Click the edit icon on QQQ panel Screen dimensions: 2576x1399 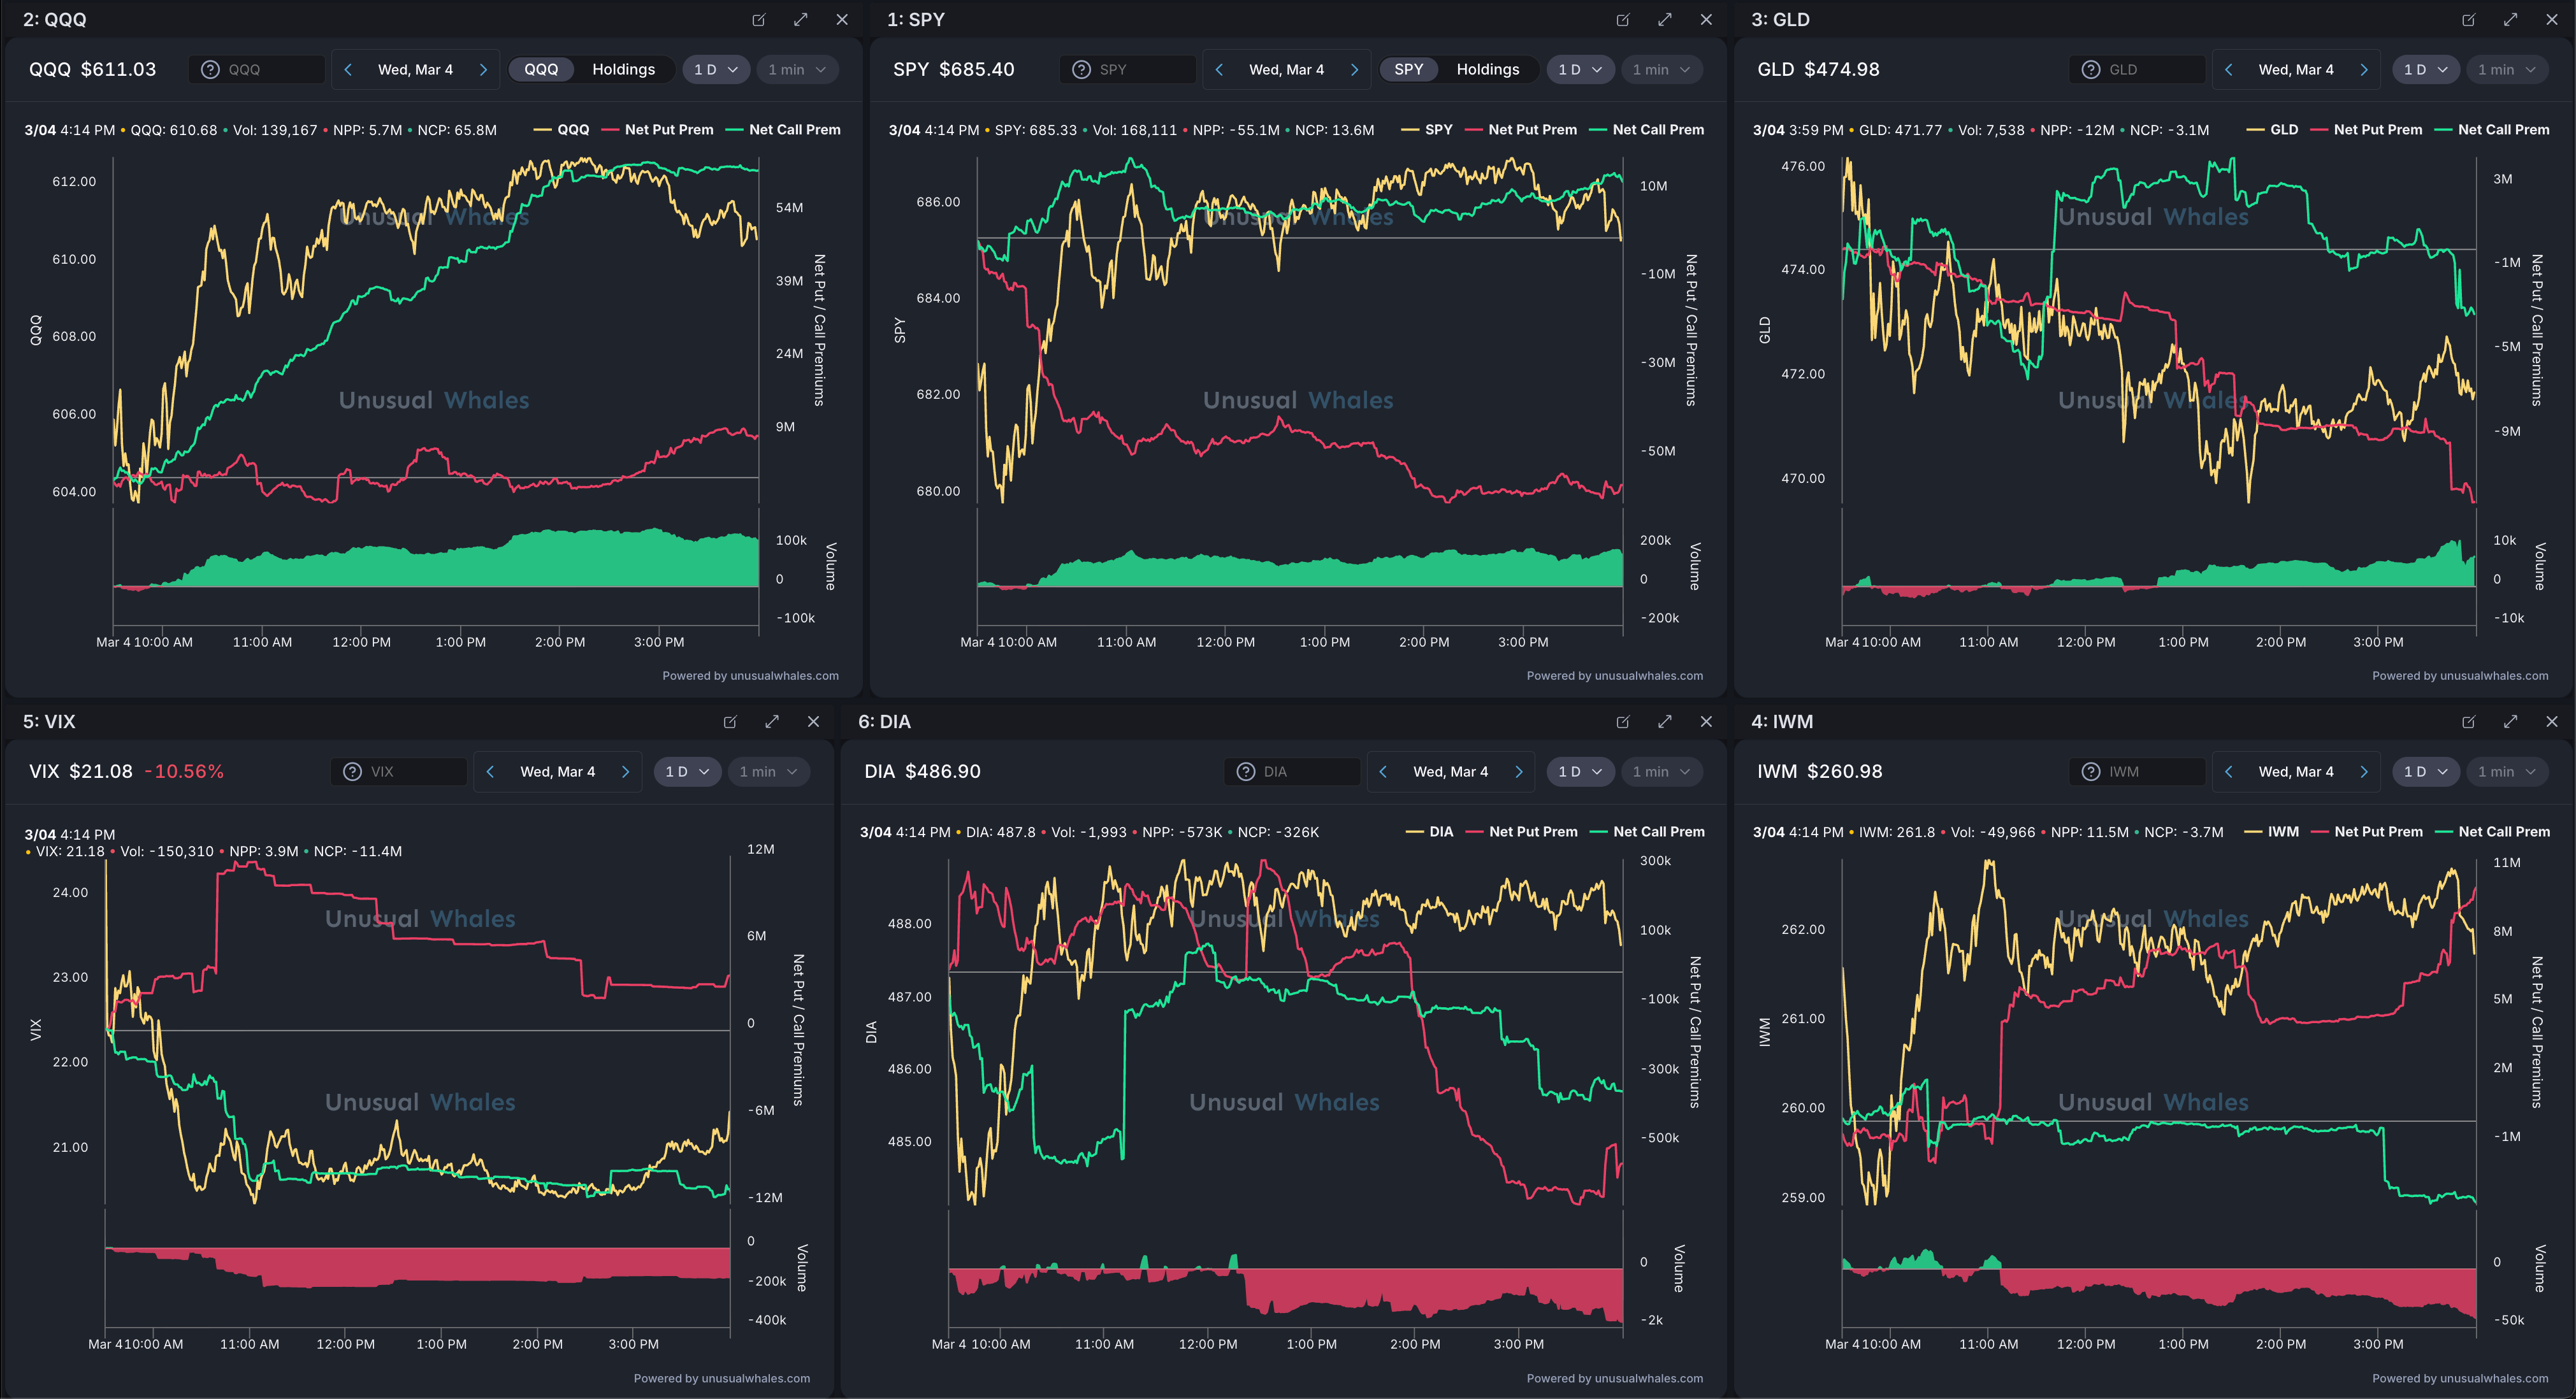pos(758,20)
